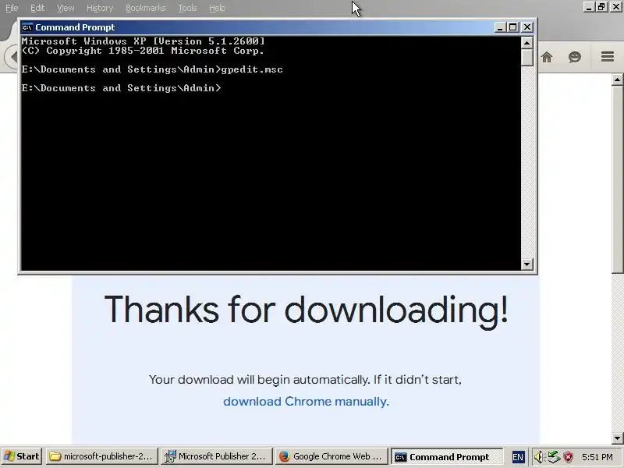Open the Firefox home page icon
The height and width of the screenshot is (468, 624).
coord(547,57)
